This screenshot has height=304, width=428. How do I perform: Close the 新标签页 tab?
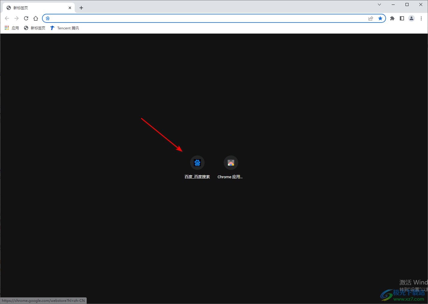[70, 8]
